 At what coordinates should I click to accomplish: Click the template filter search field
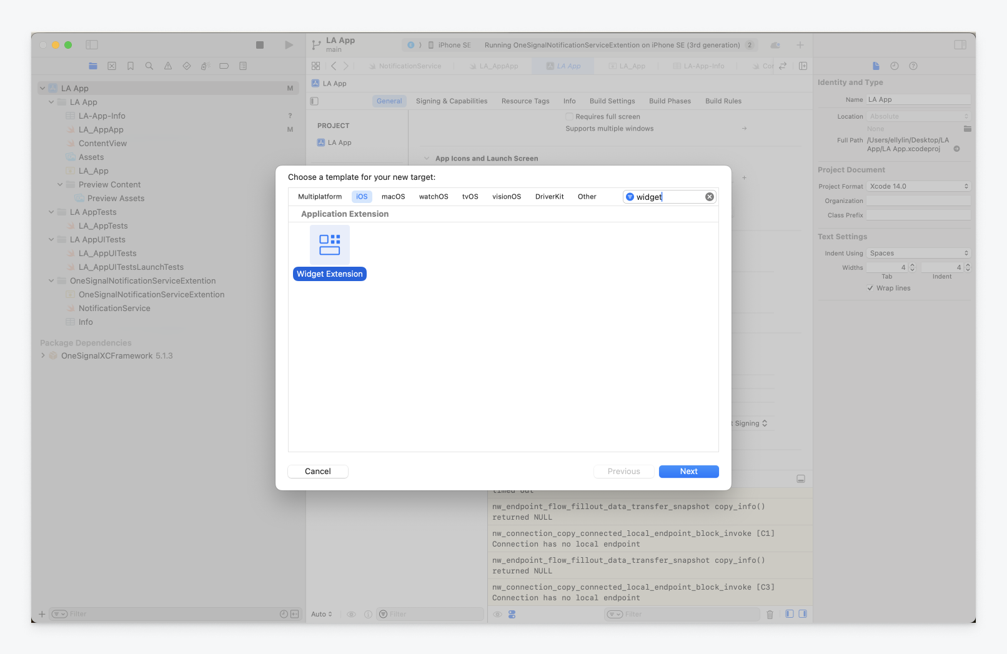[670, 197]
